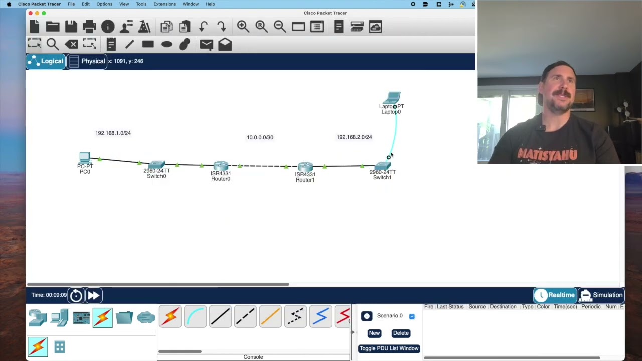The height and width of the screenshot is (361, 642).
Task: Open the Options menu
Action: coord(104,4)
